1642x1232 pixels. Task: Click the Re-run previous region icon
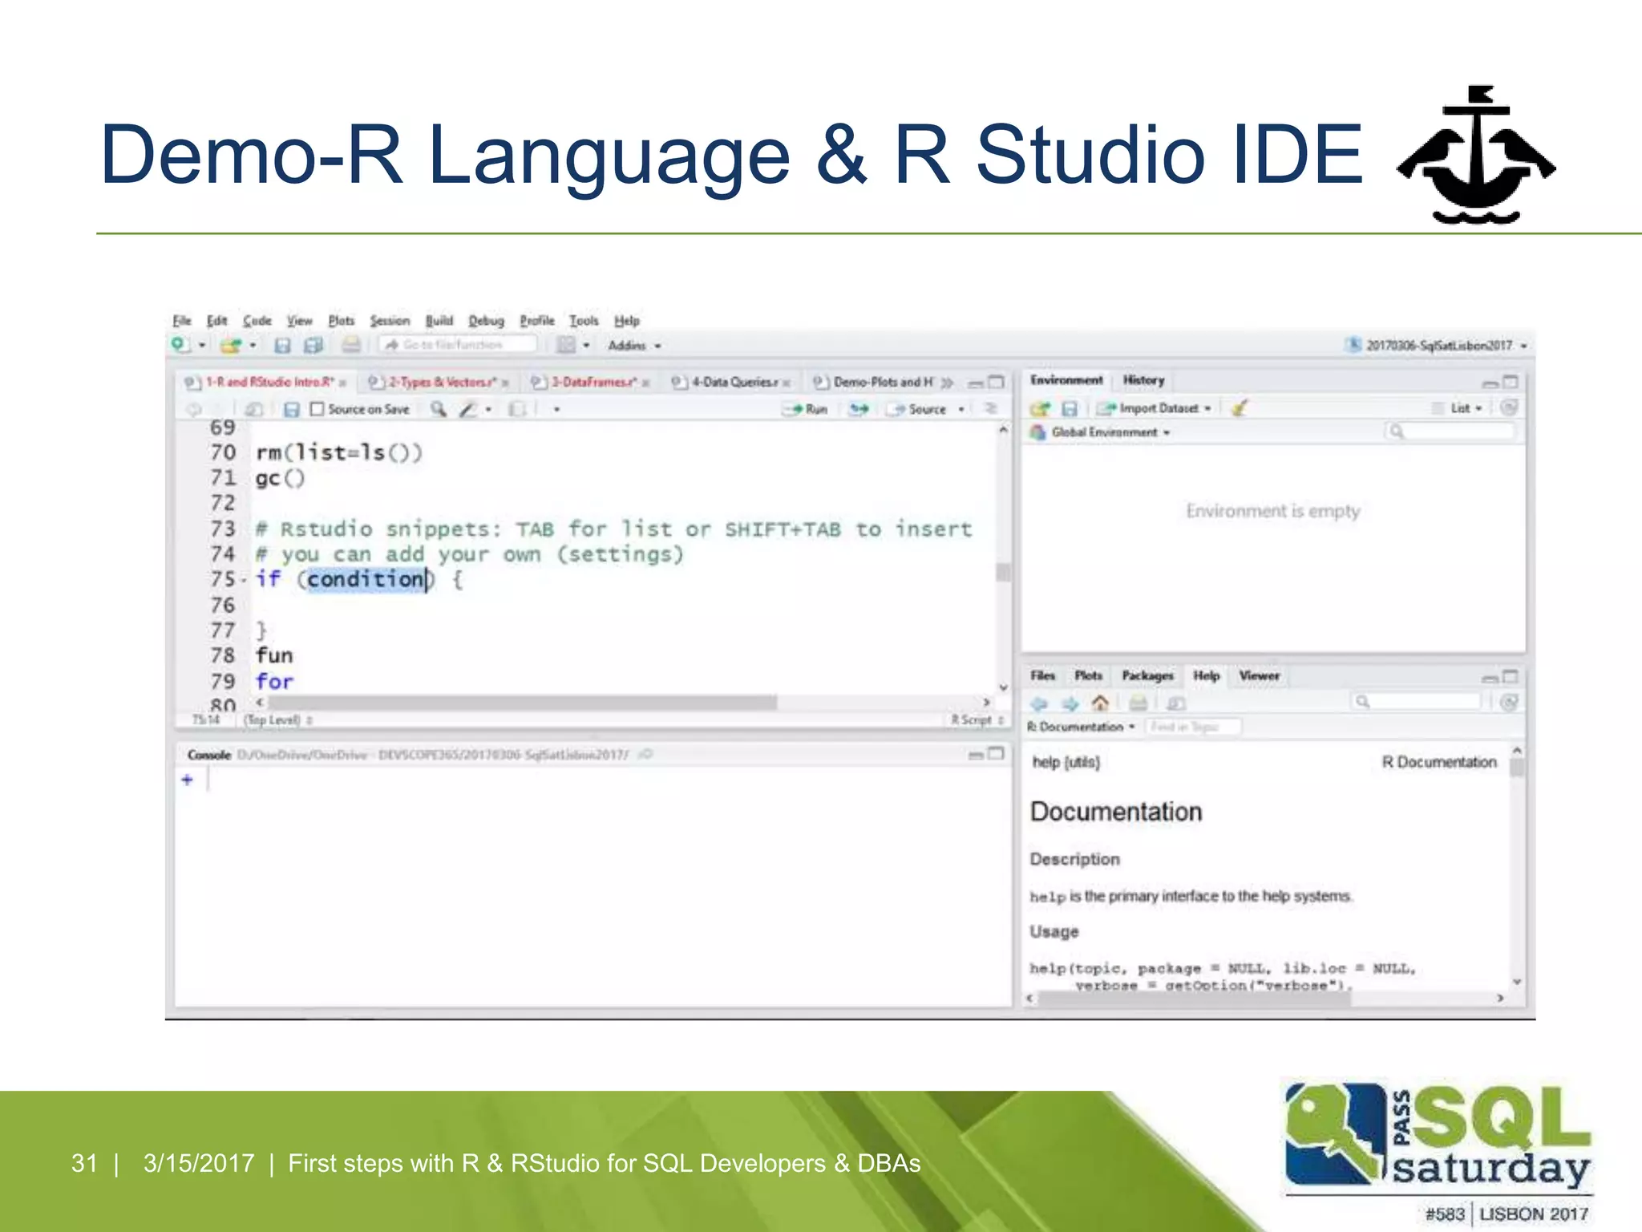(859, 409)
